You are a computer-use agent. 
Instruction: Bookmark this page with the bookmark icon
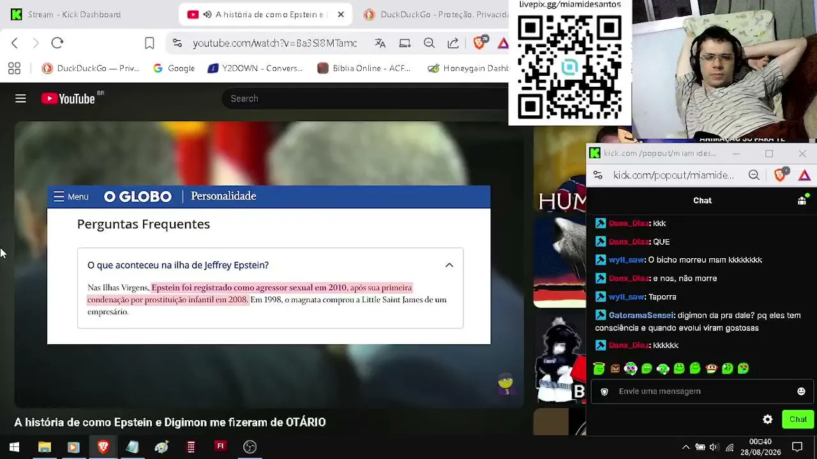pos(149,43)
